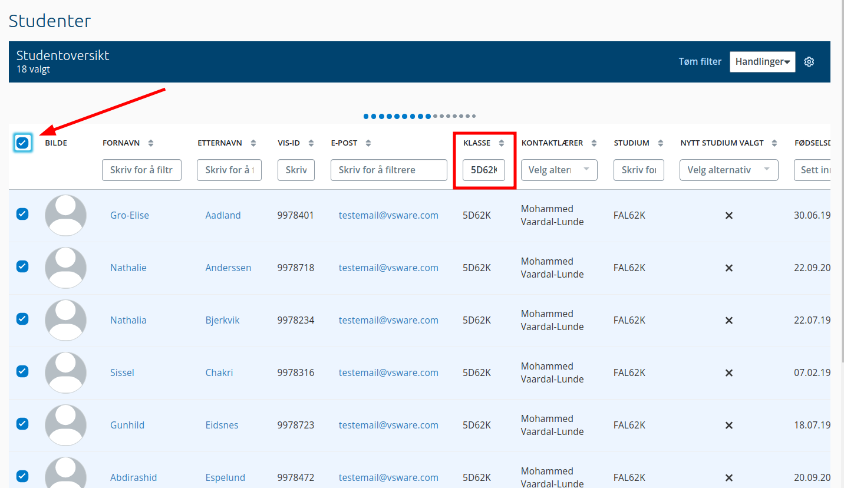This screenshot has height=488, width=844.
Task: Click Tøm filter to clear filters
Action: tap(700, 61)
